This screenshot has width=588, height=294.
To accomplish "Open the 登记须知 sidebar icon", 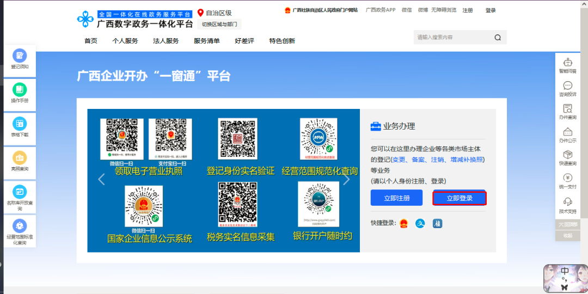I will coord(20,56).
